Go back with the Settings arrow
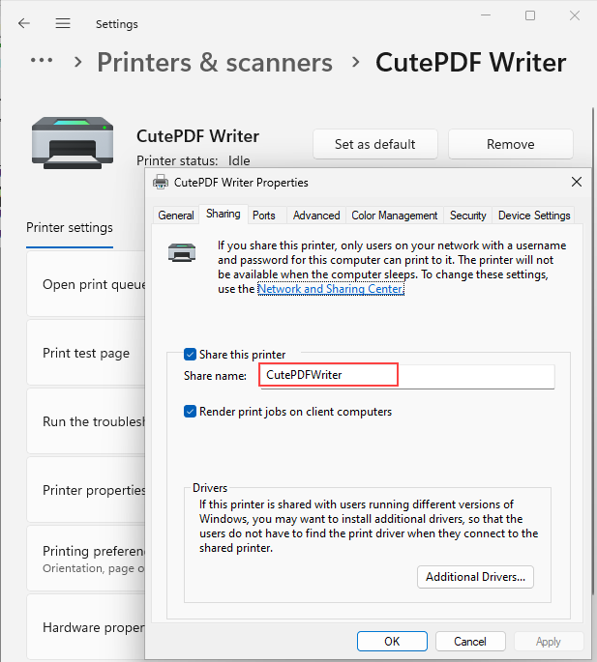The image size is (597, 662). (24, 23)
